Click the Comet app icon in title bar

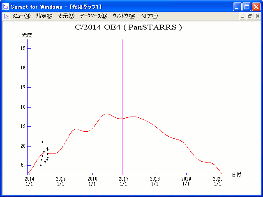[6, 7]
